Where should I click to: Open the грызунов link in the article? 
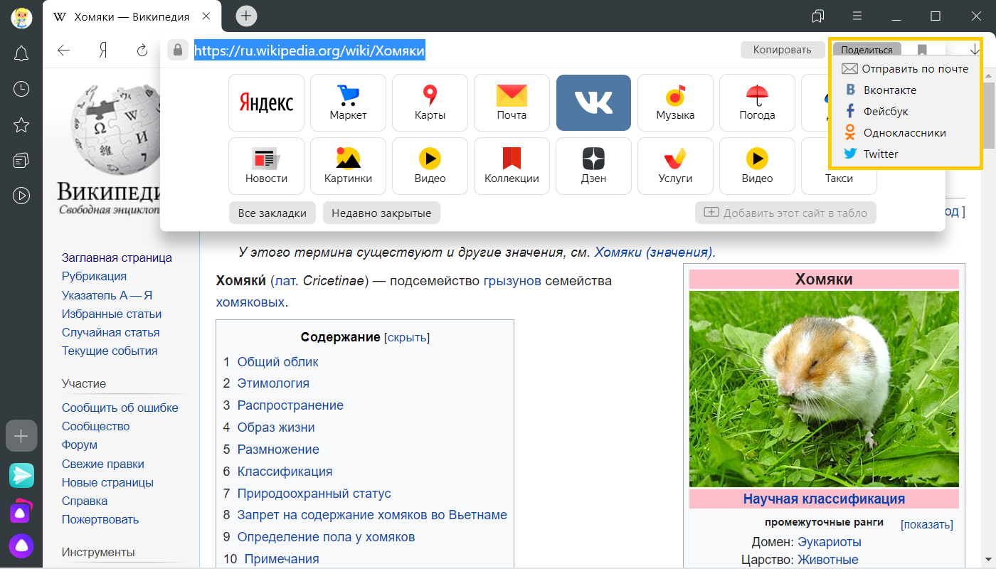[x=512, y=281]
